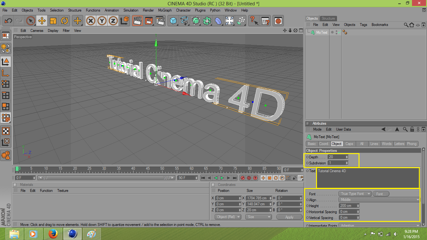Select Polygons mode in left toolbar

click(x=6, y=107)
